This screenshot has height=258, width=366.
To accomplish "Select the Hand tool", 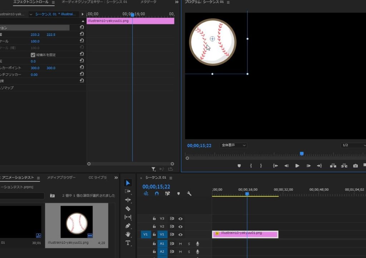I will tap(128, 234).
